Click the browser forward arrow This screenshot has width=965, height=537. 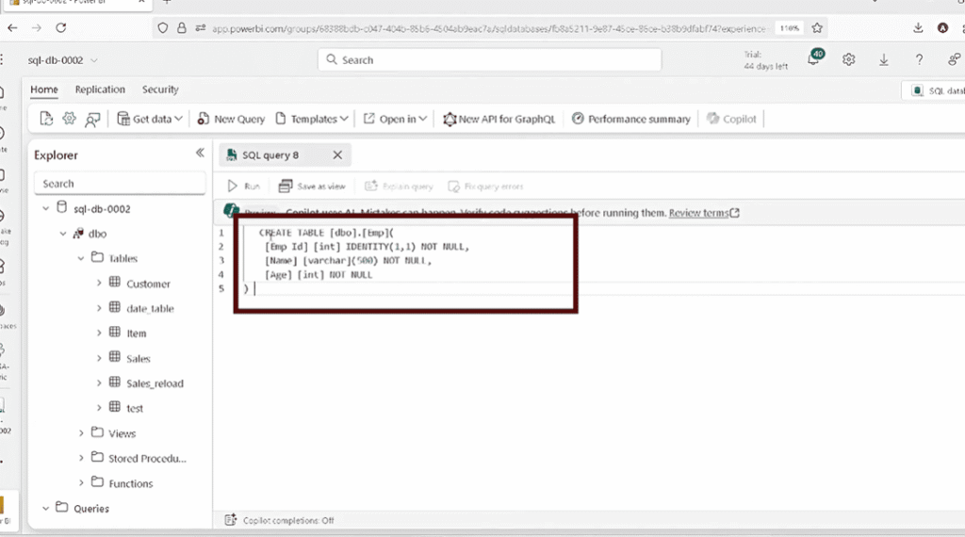(x=37, y=27)
